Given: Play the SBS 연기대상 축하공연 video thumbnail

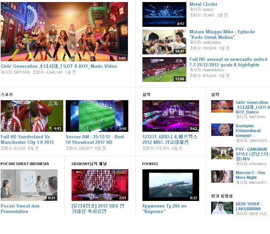Looking at the screenshot, I should 100,185.
